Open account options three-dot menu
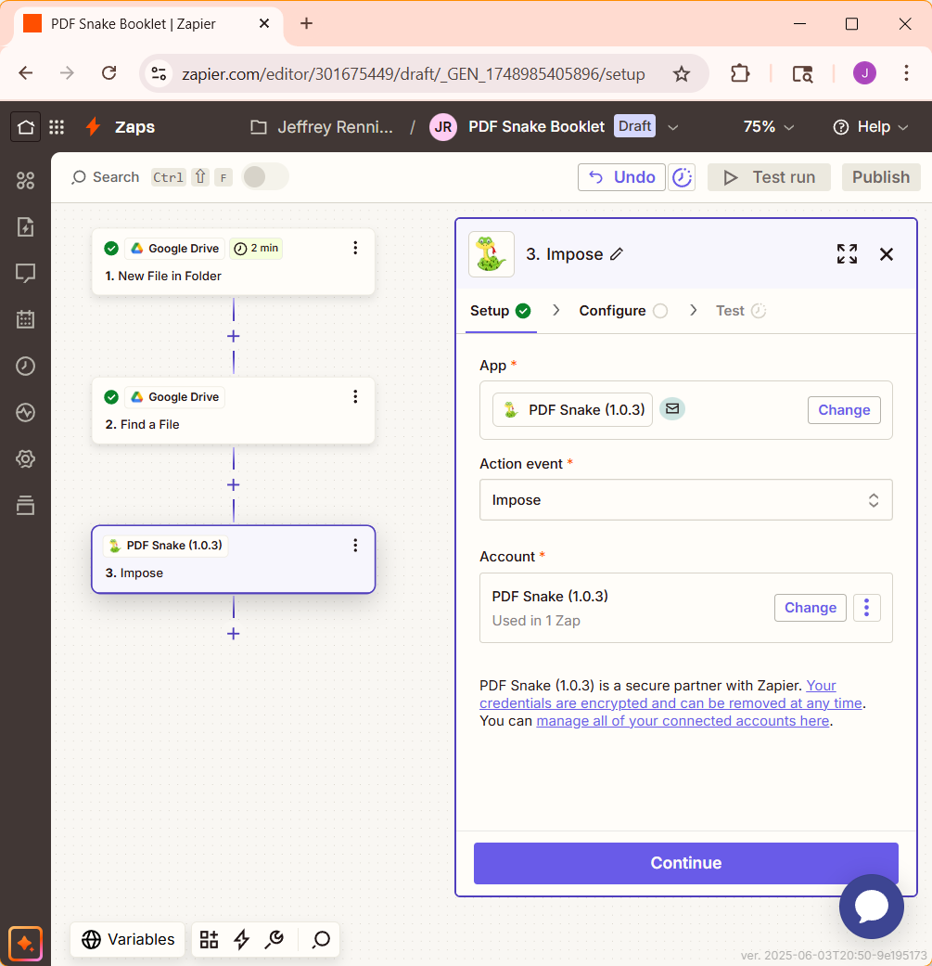The width and height of the screenshot is (932, 966). point(867,608)
